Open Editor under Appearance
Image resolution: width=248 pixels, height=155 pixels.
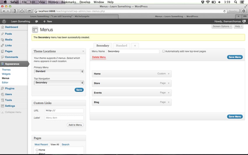pyautogui.click(x=5, y=83)
